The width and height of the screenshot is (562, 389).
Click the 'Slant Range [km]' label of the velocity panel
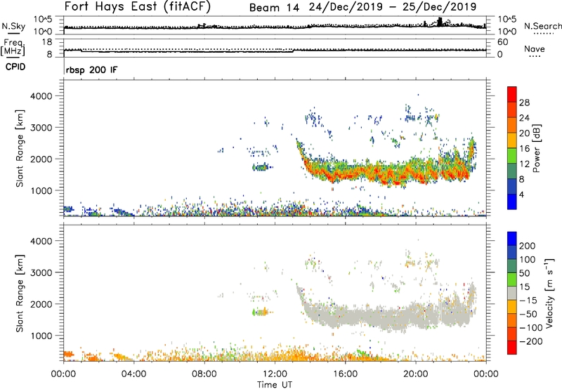[x=20, y=294]
